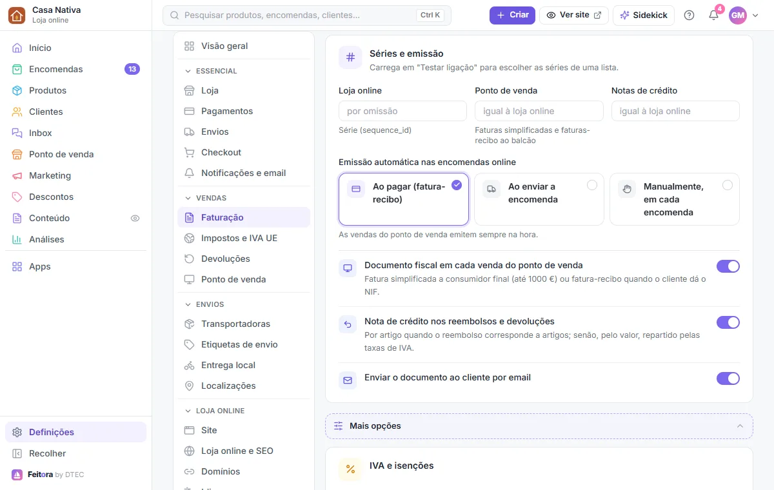The height and width of the screenshot is (490, 774).
Task: Open the Sidekick assistant
Action: (x=644, y=15)
